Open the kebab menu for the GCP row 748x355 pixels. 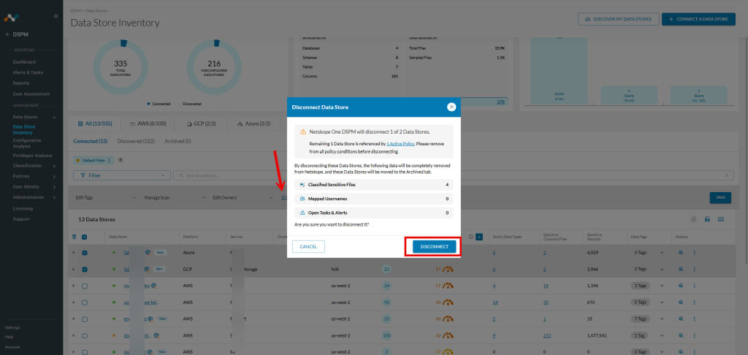(x=694, y=269)
